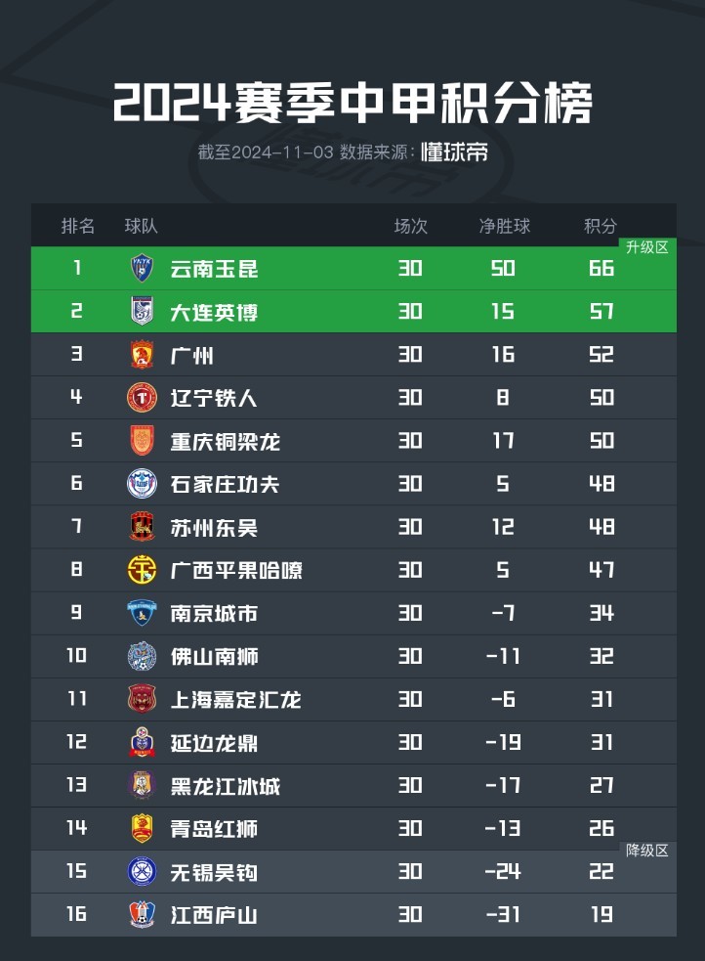Click the 场次 (matches played) column header
Viewport: 705px width, 961px height.
tap(410, 226)
